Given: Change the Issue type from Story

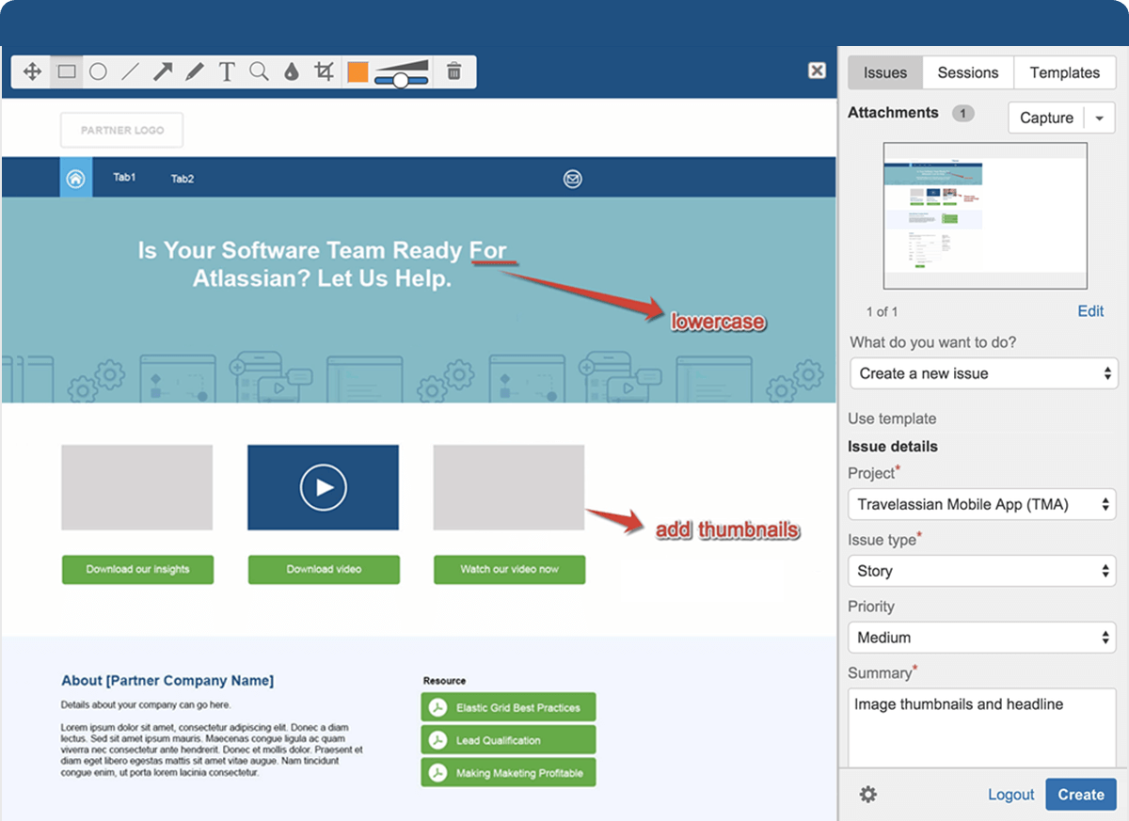Looking at the screenshot, I should point(981,571).
